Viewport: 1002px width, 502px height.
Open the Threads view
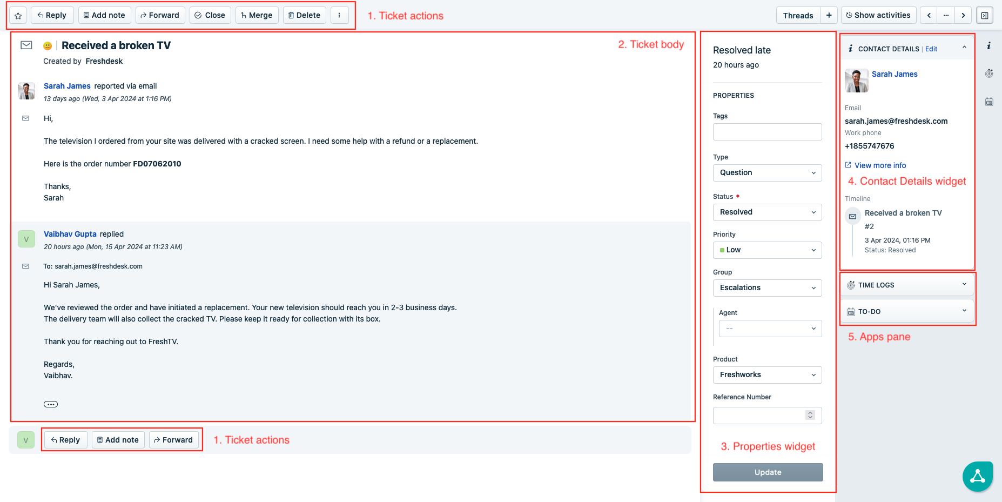pos(798,15)
